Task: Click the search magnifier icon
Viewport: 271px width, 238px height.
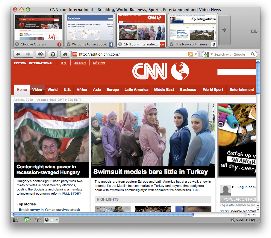Action: pos(253,54)
